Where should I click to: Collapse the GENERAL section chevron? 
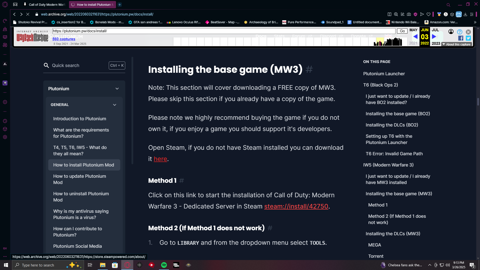point(114,105)
